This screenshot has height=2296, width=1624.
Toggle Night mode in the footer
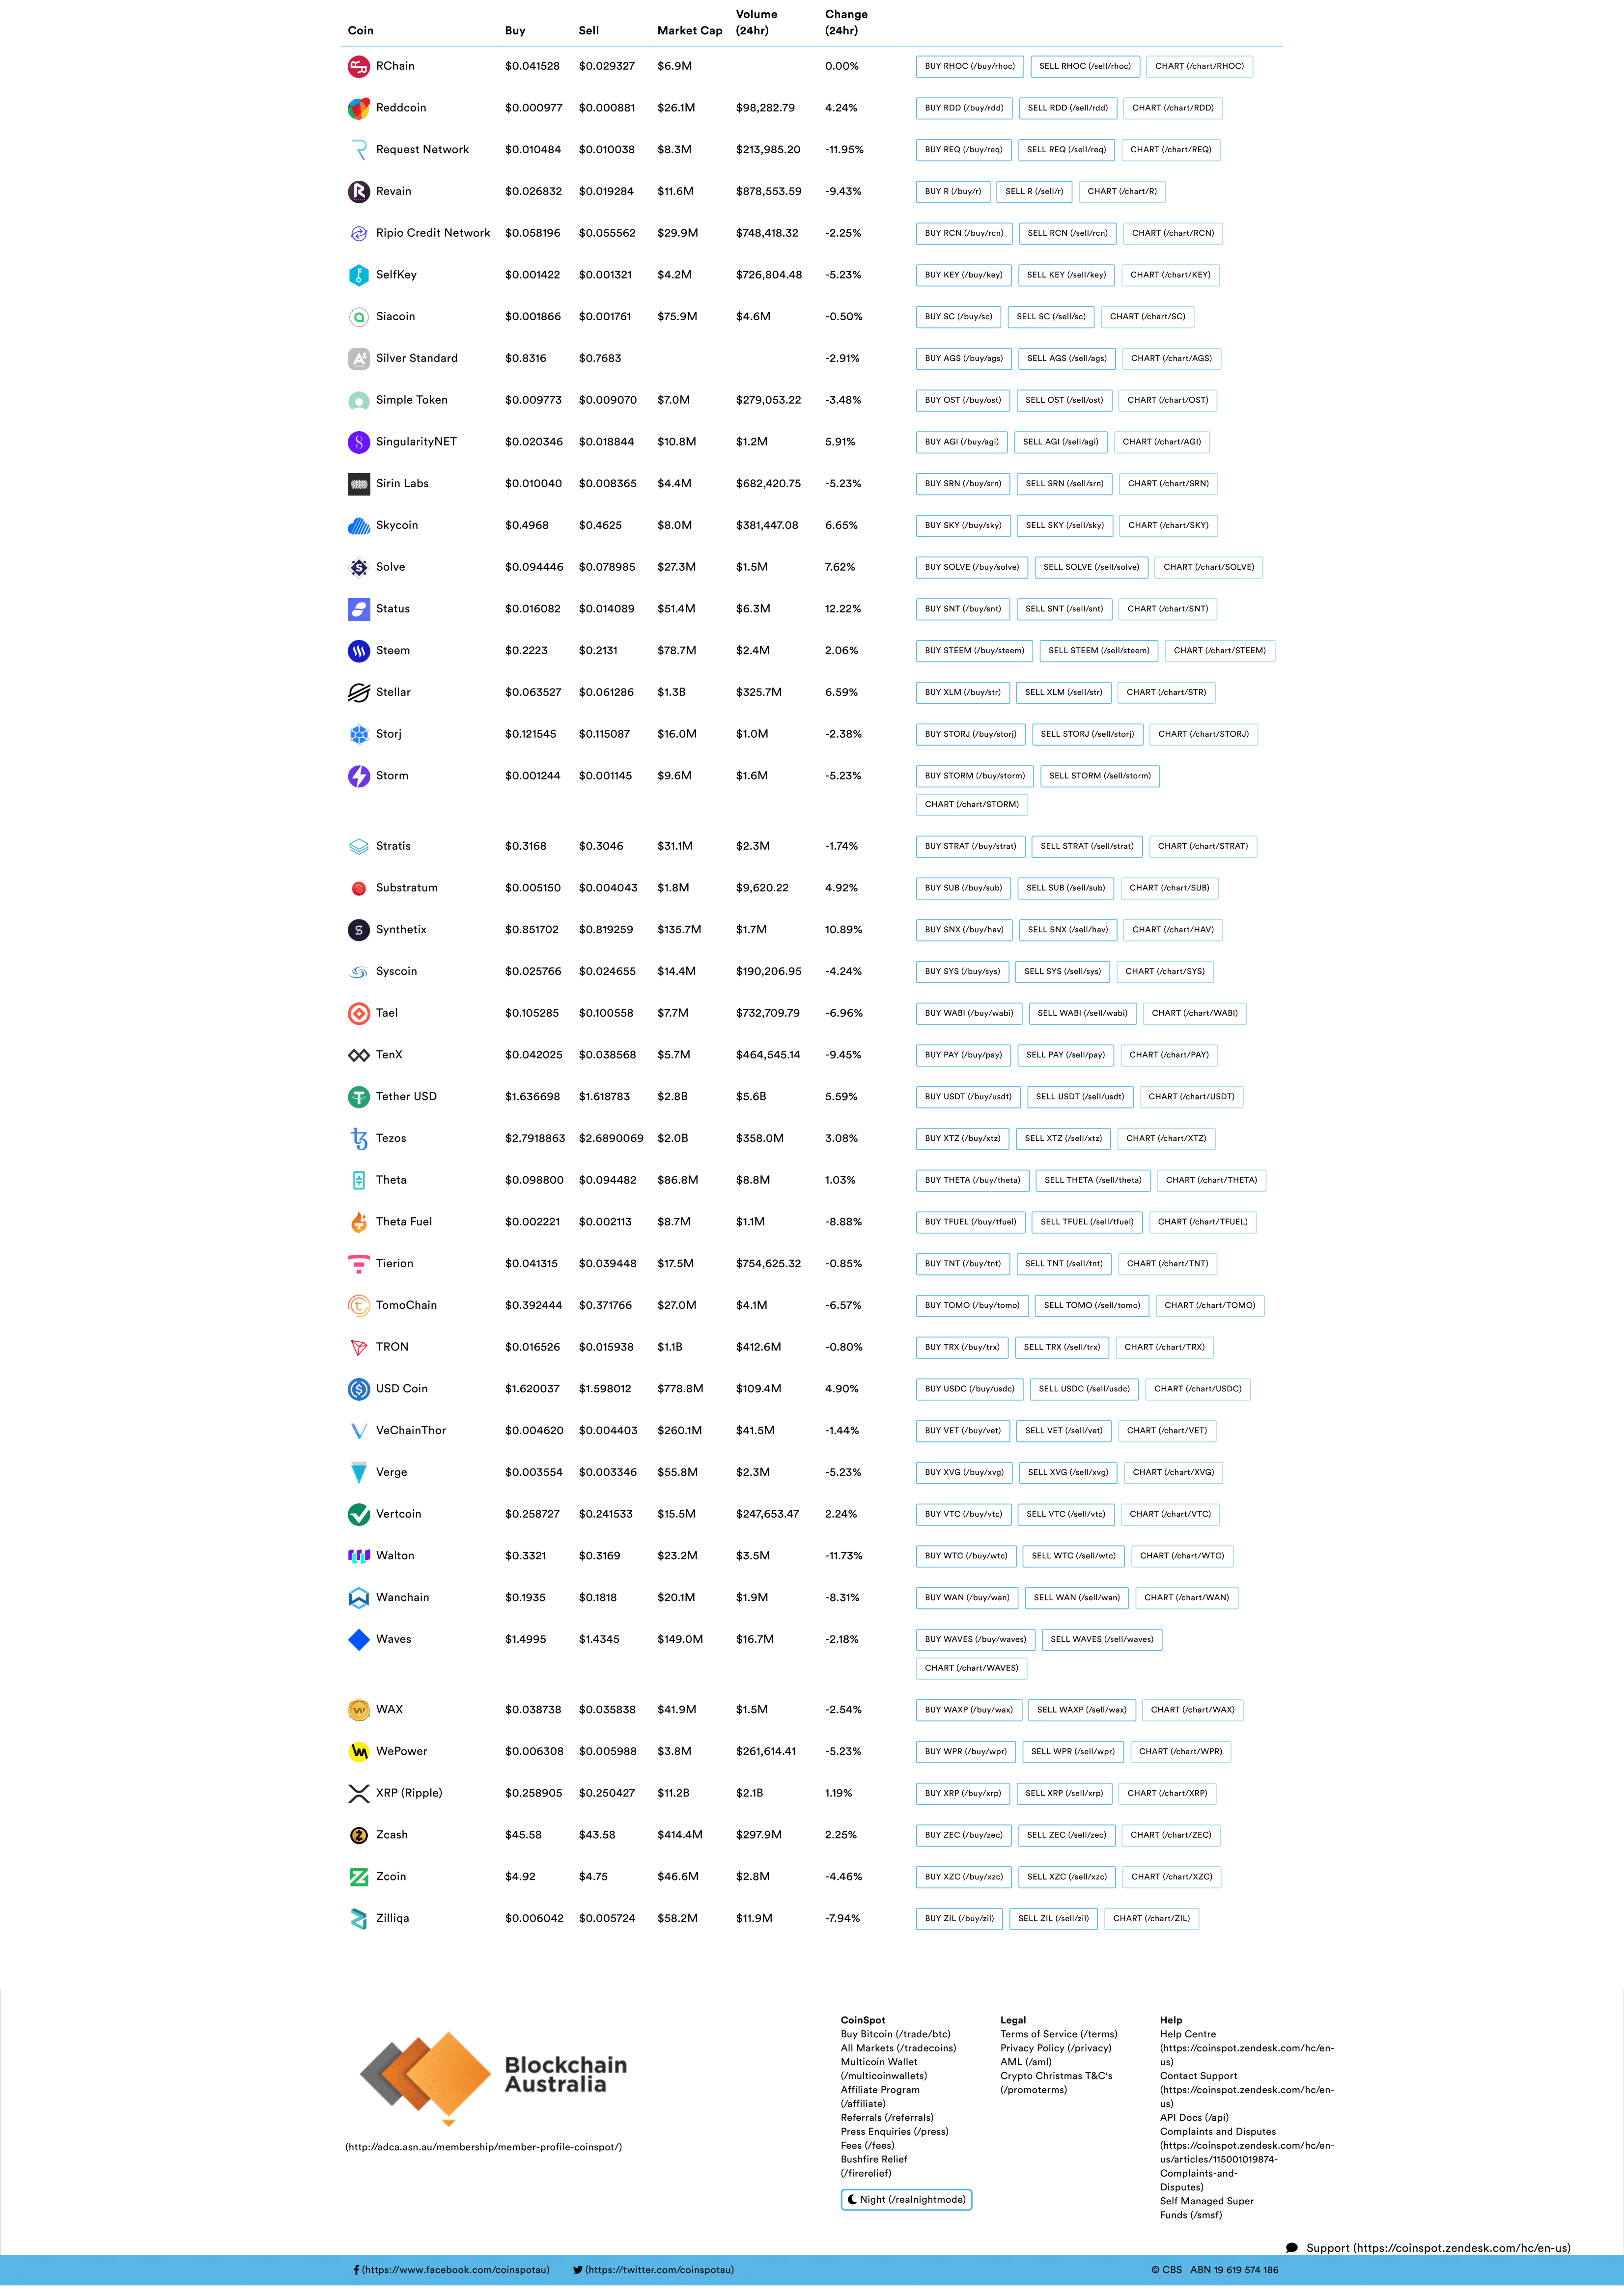point(906,2200)
